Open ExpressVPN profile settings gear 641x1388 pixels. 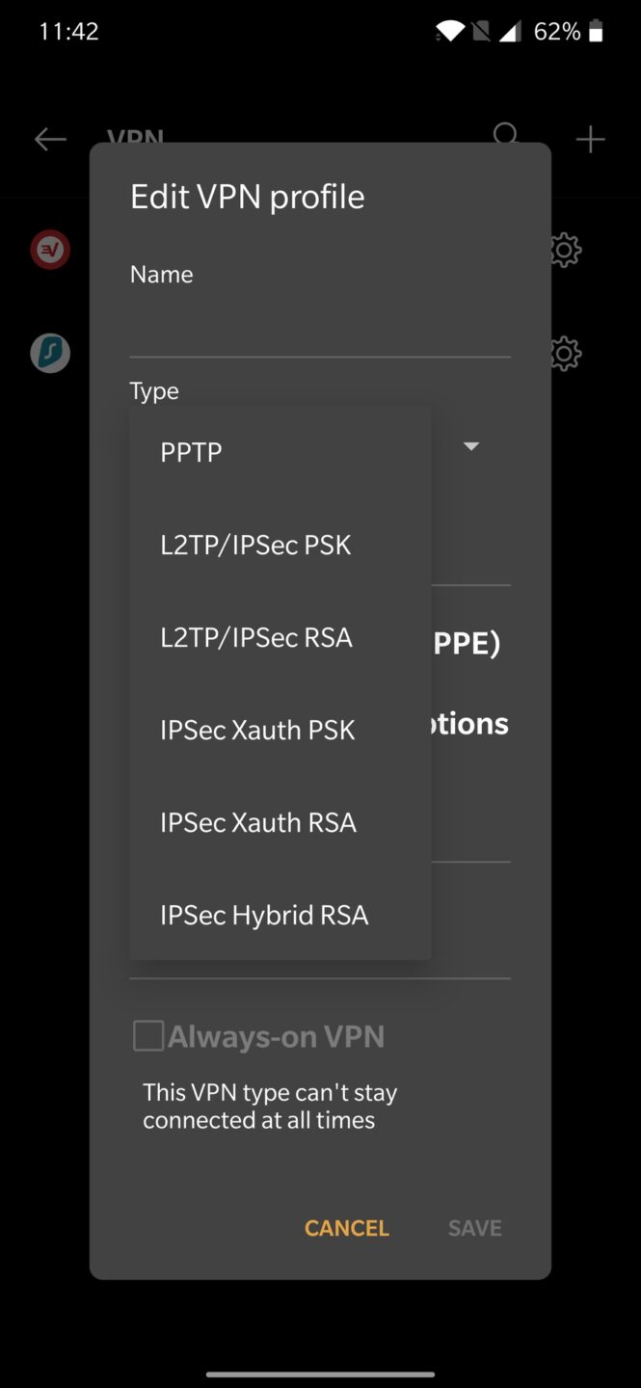point(564,250)
